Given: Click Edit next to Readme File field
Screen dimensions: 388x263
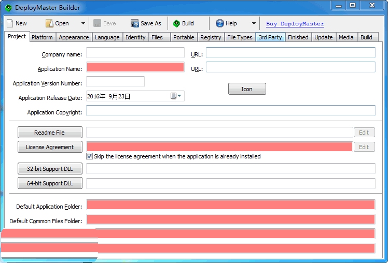Looking at the screenshot, I should (364, 133).
